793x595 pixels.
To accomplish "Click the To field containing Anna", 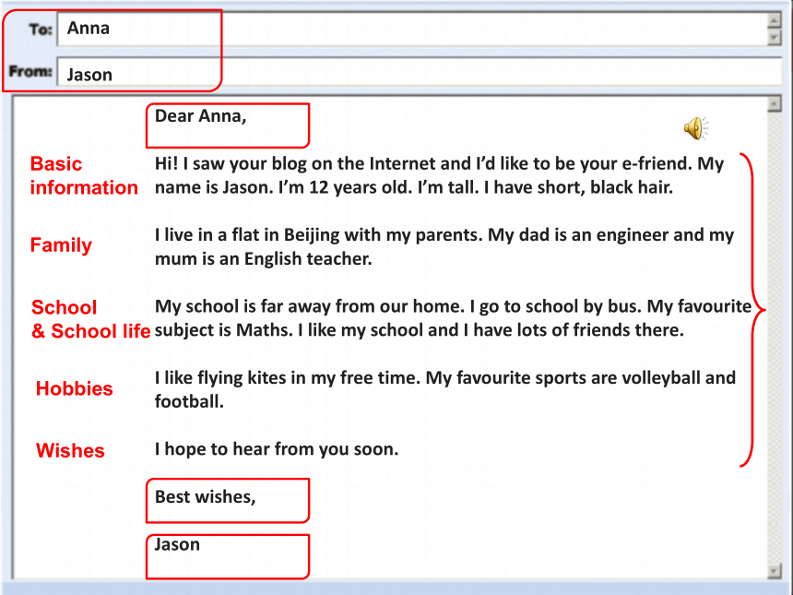I will tap(412, 30).
